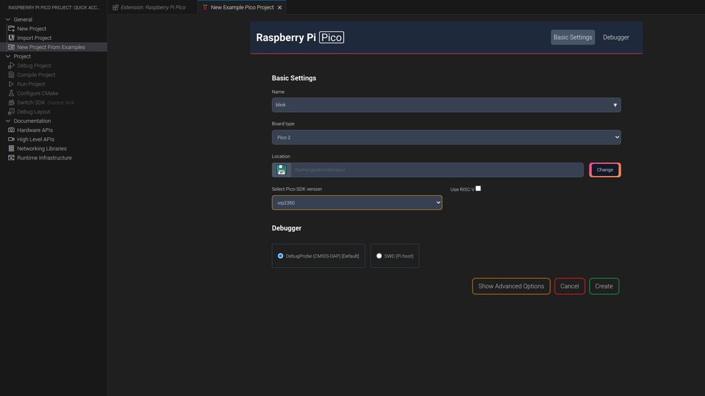The width and height of the screenshot is (705, 396).
Task: Click the Run Project icon
Action: click(x=11, y=84)
